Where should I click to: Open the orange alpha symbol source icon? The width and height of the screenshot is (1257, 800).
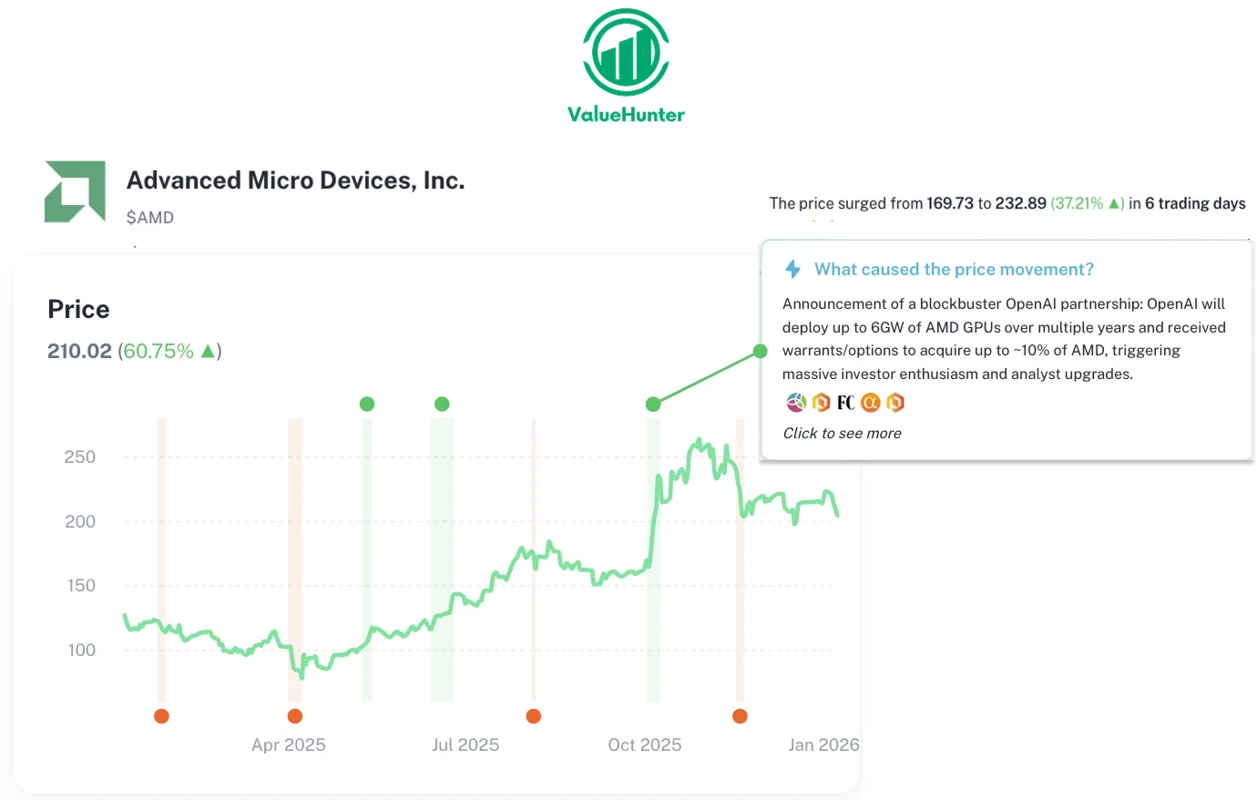[871, 403]
